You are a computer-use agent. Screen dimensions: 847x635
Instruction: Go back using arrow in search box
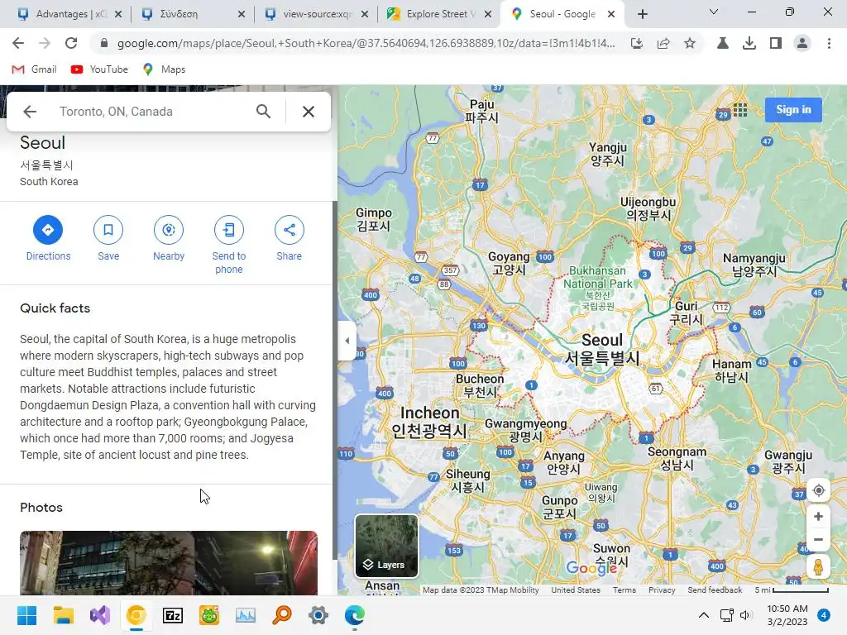point(30,112)
